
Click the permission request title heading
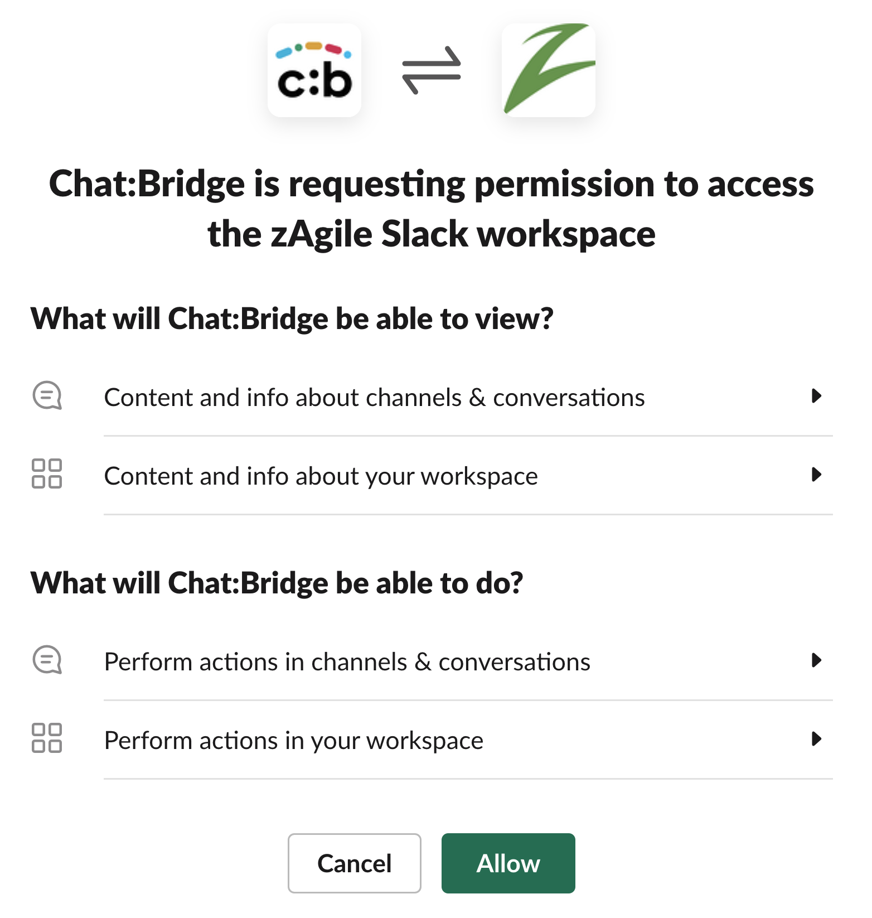431,208
